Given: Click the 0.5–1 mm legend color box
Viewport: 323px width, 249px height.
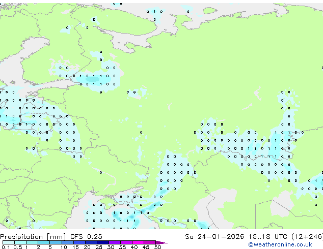Looking at the screenshot, I should pos(20,242).
